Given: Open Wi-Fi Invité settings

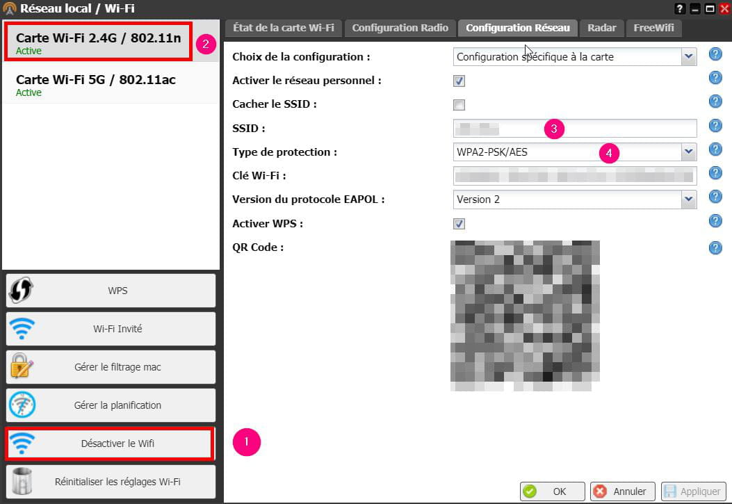Looking at the screenshot, I should 111,329.
